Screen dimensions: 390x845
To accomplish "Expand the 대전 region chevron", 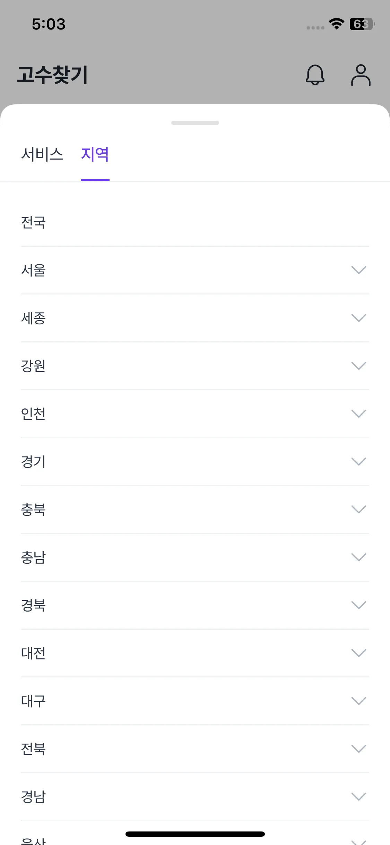I will coord(358,653).
